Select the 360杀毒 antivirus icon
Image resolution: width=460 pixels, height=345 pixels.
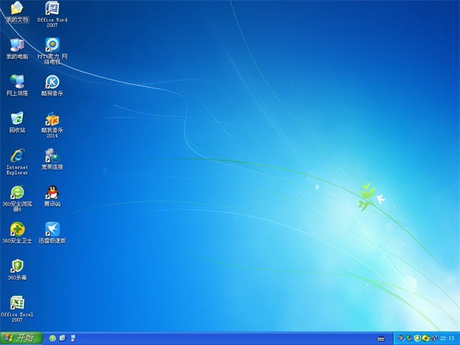click(x=17, y=267)
